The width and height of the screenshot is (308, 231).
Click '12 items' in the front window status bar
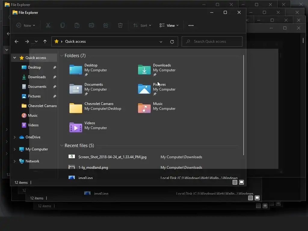point(21,183)
